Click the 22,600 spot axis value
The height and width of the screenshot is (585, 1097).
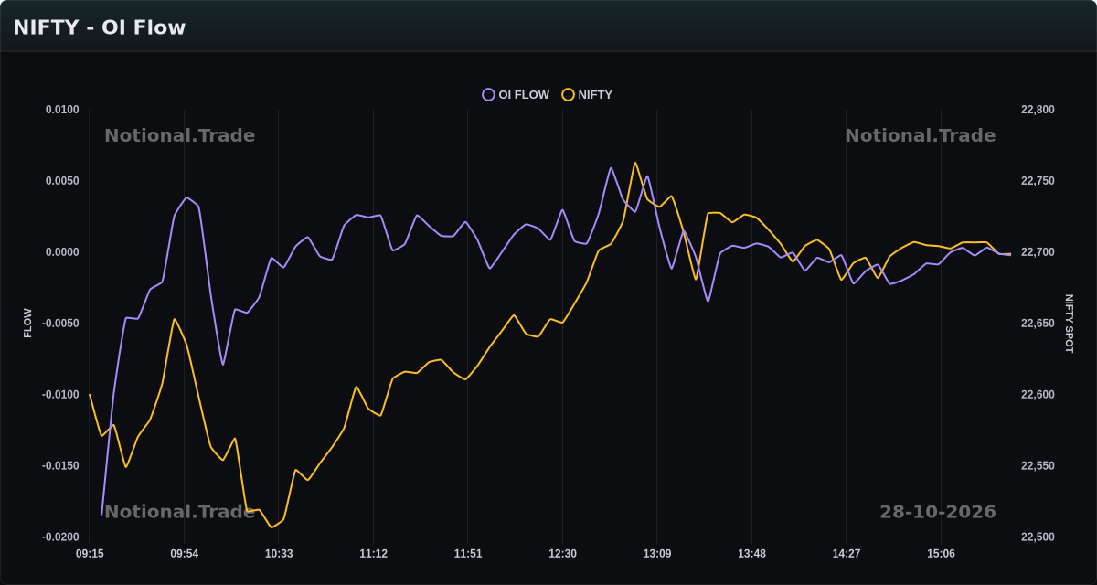[1038, 395]
